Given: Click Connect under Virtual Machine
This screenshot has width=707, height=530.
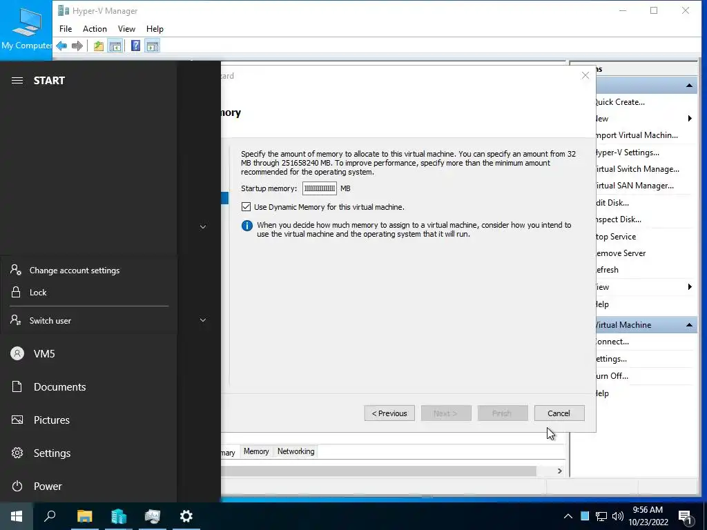Looking at the screenshot, I should tap(612, 342).
